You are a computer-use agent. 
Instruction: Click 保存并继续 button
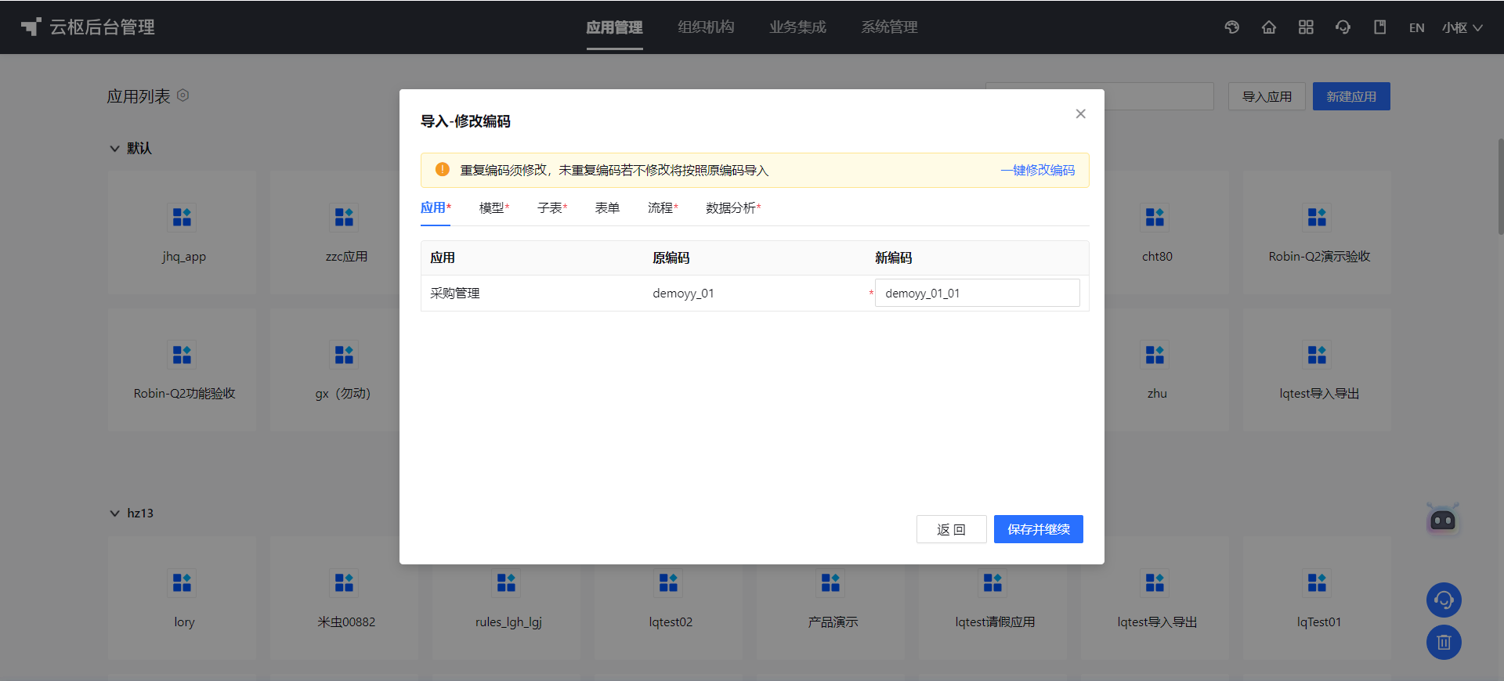coord(1039,529)
